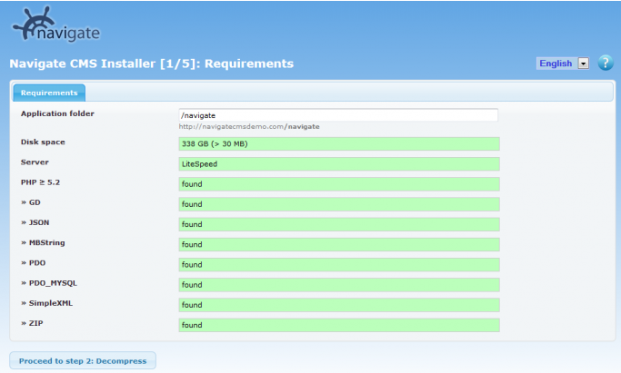Click the PHP ≥ 5.2 label
The height and width of the screenshot is (373, 621).
(x=40, y=182)
